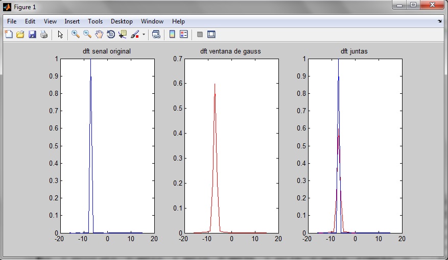Toggle the Insert Legend button
The width and height of the screenshot is (448, 260).
click(184, 35)
